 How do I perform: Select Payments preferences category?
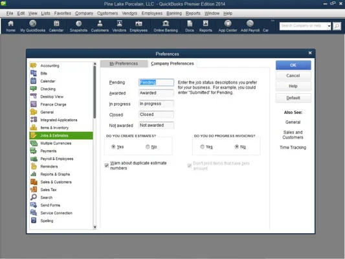click(x=61, y=151)
